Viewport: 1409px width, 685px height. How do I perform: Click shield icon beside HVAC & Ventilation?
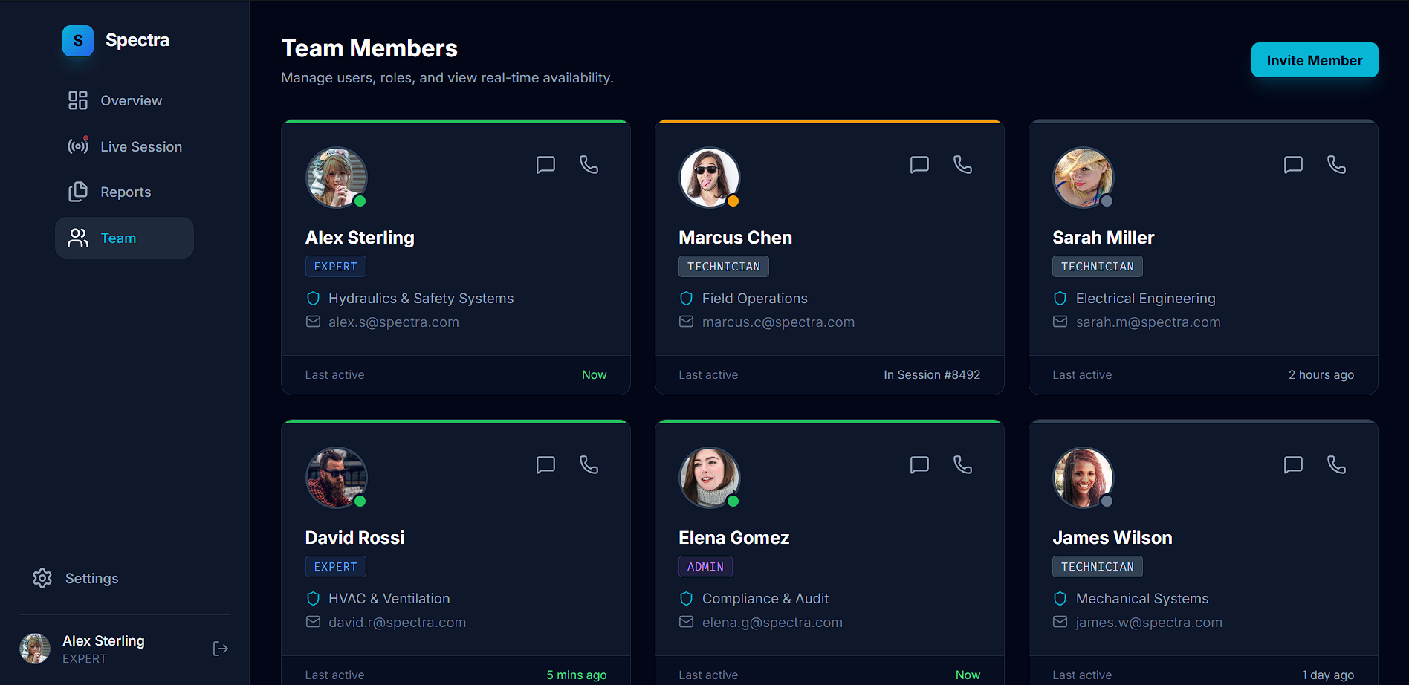click(313, 598)
